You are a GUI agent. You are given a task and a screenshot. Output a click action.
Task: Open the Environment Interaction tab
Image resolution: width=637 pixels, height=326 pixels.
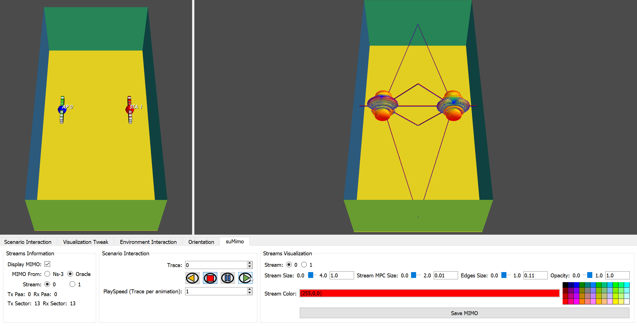pos(148,242)
